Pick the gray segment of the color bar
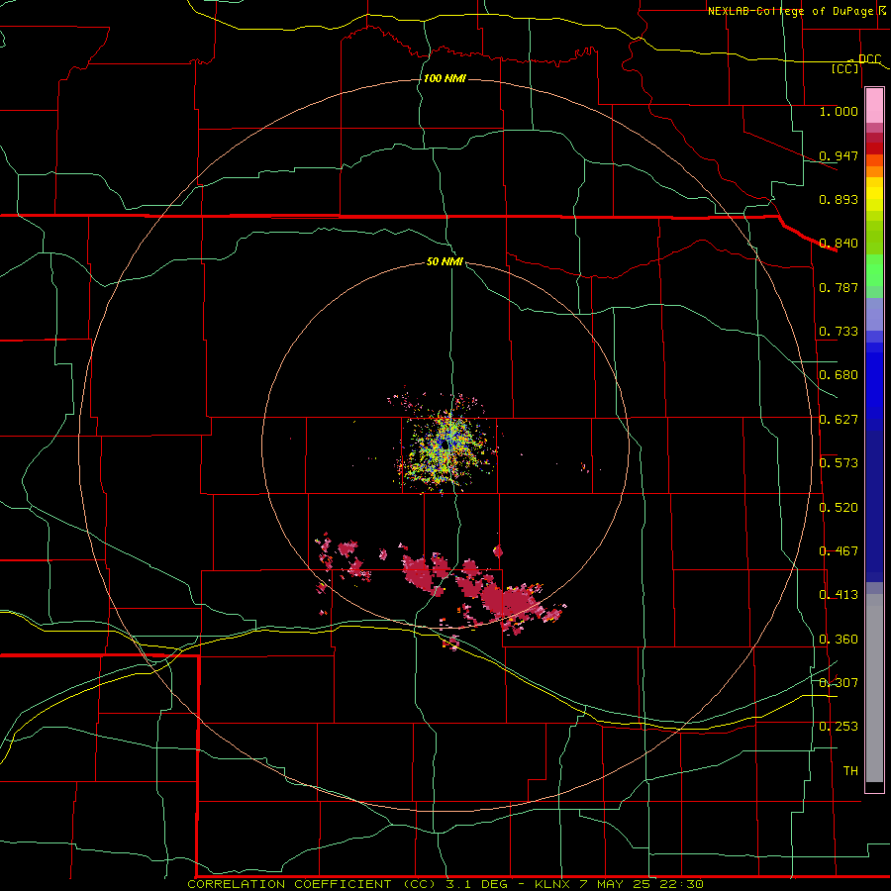 tap(874, 688)
